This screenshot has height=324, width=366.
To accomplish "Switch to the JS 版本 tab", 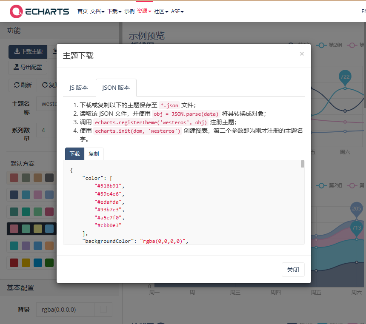I will (x=79, y=88).
